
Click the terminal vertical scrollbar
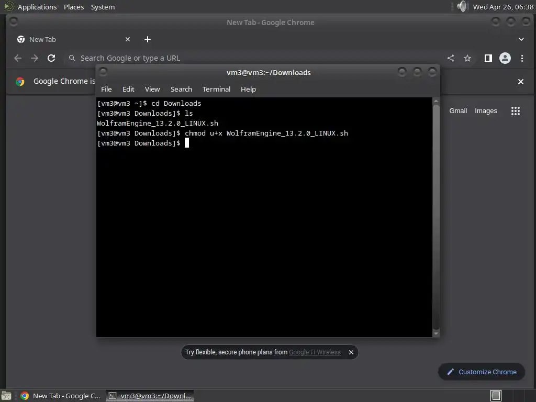click(436, 217)
